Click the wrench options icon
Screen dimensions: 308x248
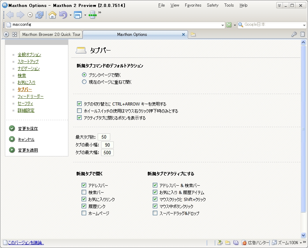294,34
